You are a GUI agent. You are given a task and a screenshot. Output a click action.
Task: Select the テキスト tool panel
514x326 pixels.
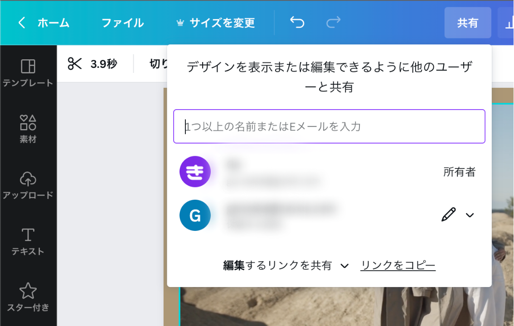pyautogui.click(x=28, y=241)
